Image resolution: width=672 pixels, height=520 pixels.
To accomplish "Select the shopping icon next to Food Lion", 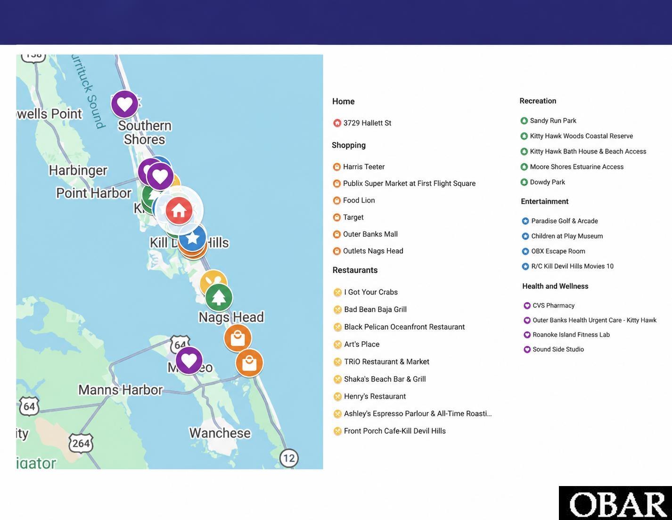I will pos(336,200).
